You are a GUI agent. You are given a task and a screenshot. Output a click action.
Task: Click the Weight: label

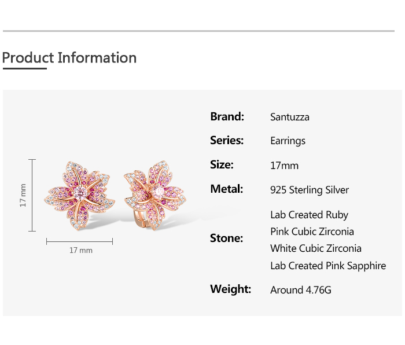230,289
